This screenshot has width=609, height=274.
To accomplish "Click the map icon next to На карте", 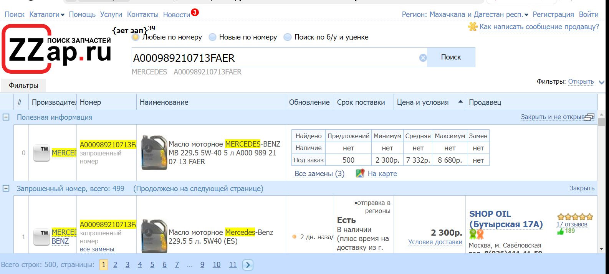I will 360,173.
